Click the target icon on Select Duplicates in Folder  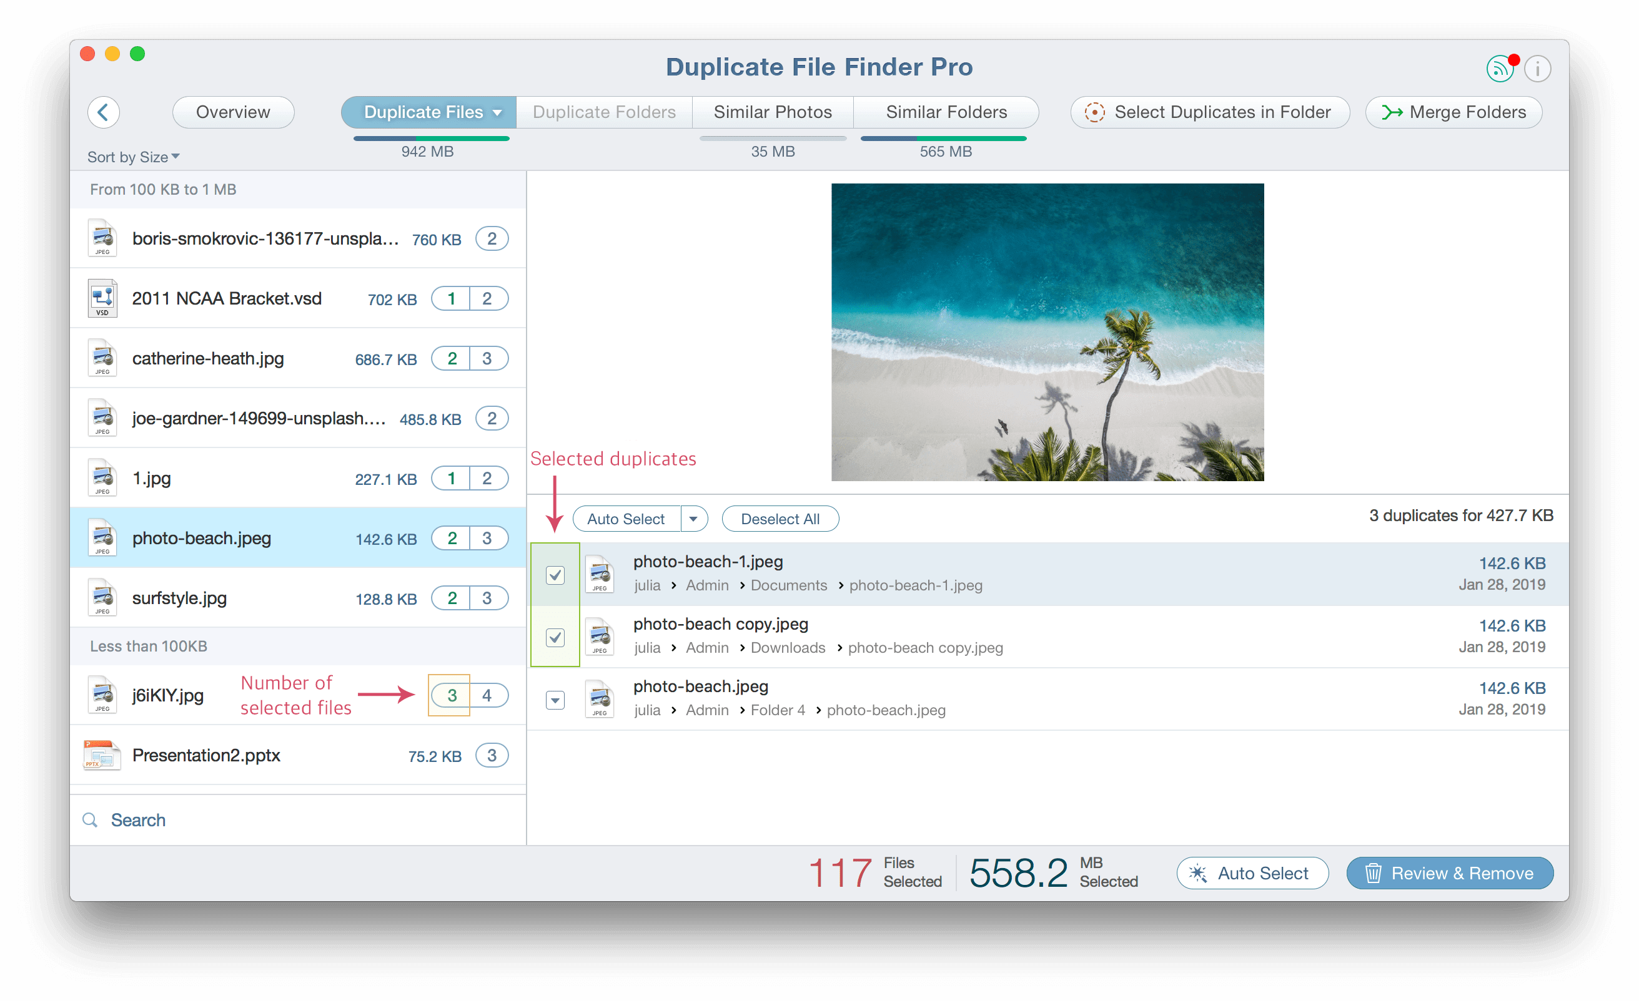[1094, 112]
